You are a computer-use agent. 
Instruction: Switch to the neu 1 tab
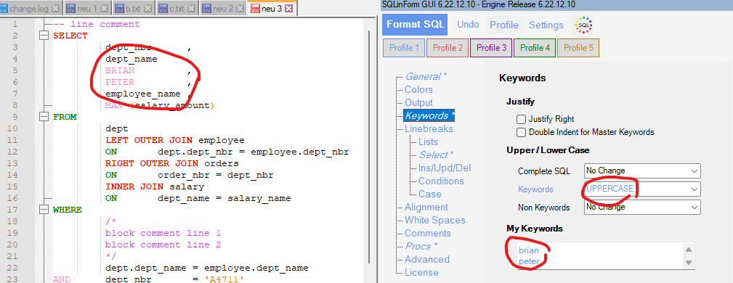(x=87, y=9)
